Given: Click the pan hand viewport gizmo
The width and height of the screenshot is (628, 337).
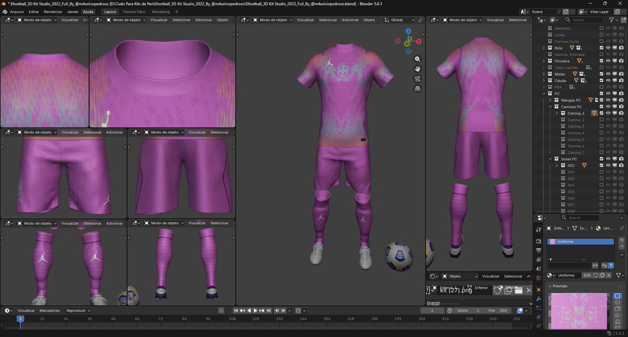Looking at the screenshot, I should point(418,69).
